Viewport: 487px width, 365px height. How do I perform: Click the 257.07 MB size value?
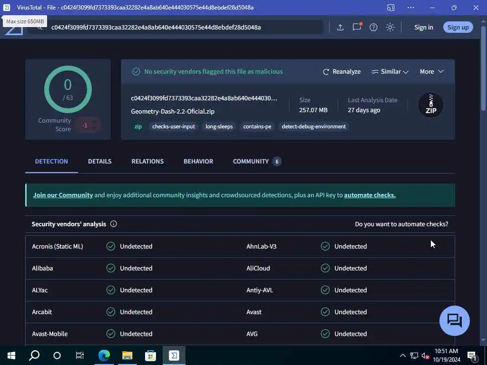point(313,110)
